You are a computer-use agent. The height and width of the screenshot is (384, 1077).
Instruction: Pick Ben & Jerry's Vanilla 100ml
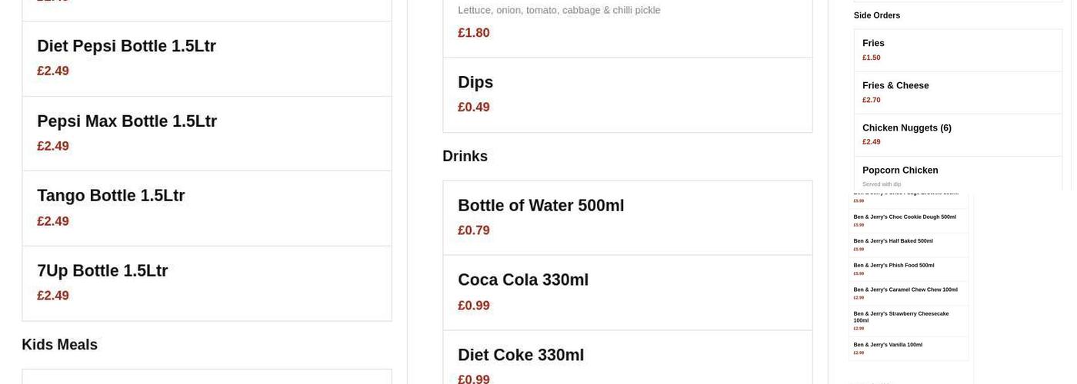[x=909, y=348]
